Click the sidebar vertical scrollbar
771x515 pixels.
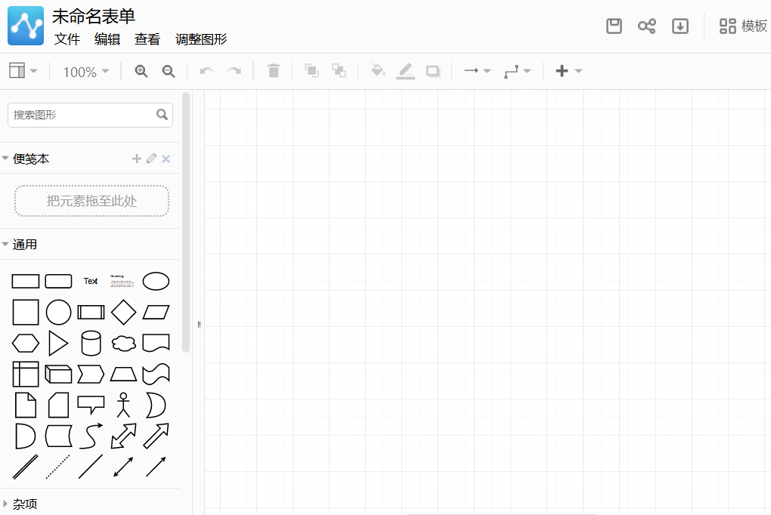coord(186,222)
